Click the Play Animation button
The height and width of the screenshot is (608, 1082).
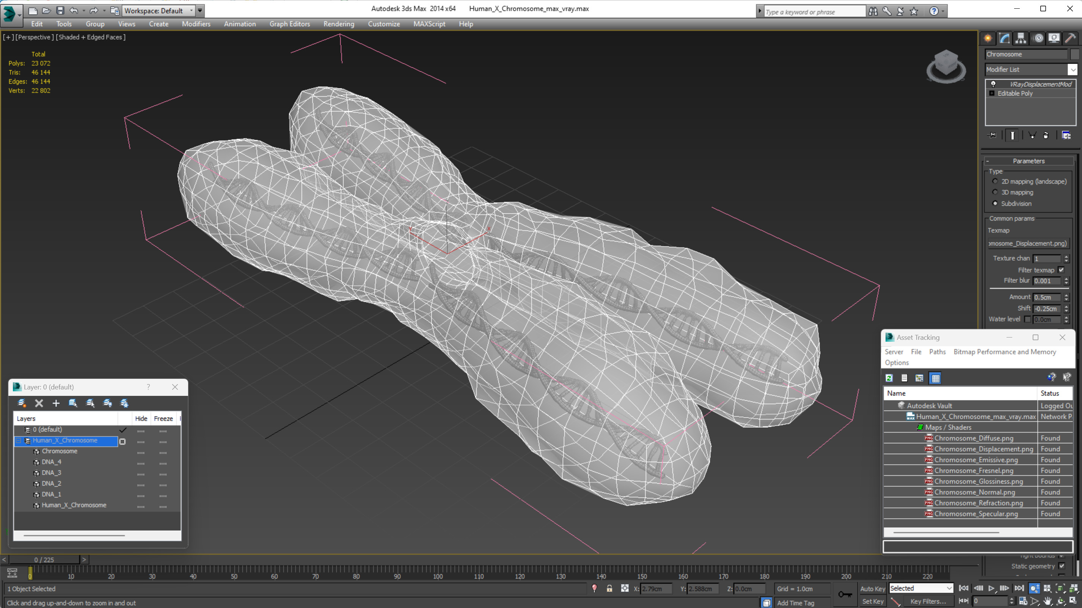991,588
